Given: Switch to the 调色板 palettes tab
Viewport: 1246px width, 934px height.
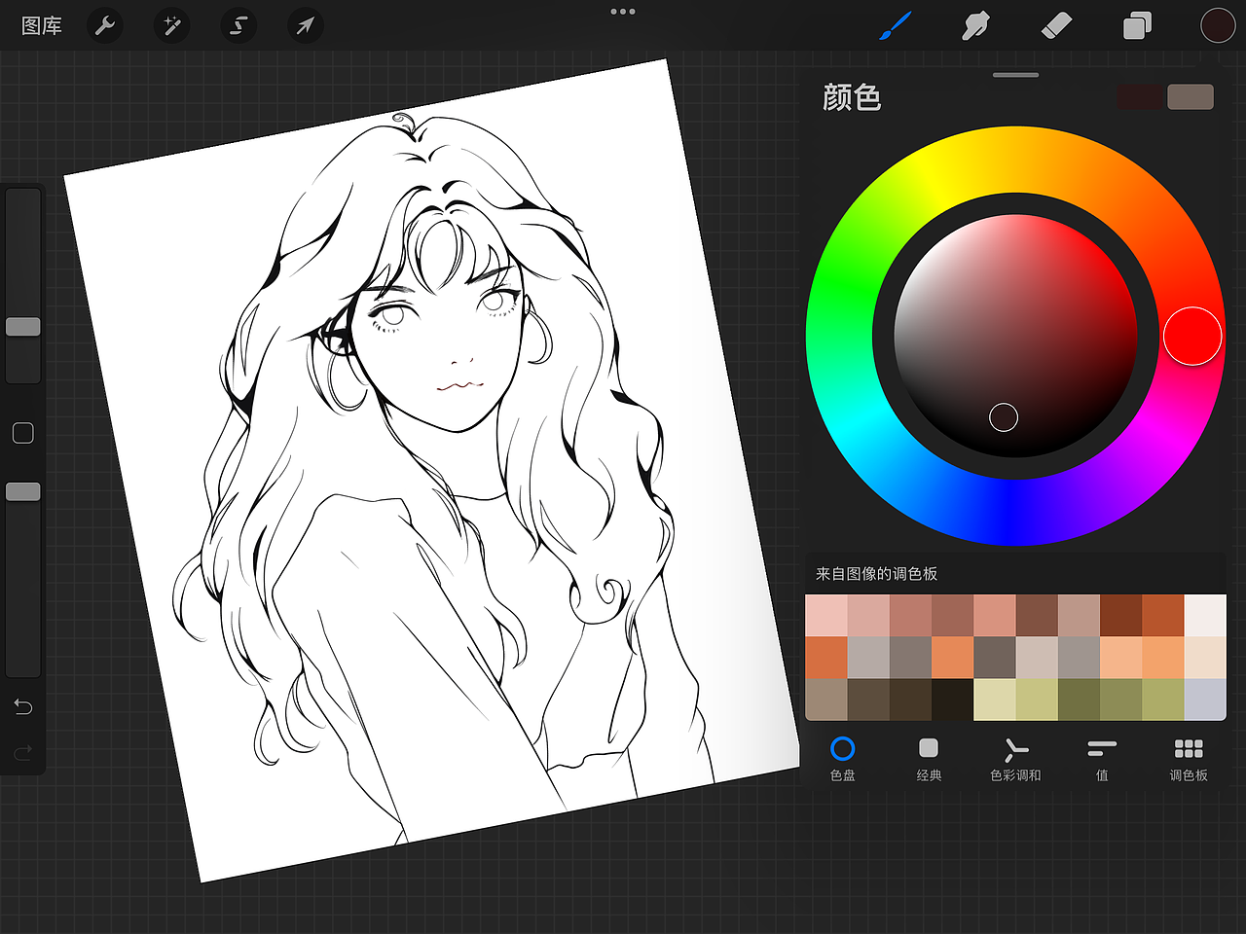Looking at the screenshot, I should click(x=1189, y=759).
